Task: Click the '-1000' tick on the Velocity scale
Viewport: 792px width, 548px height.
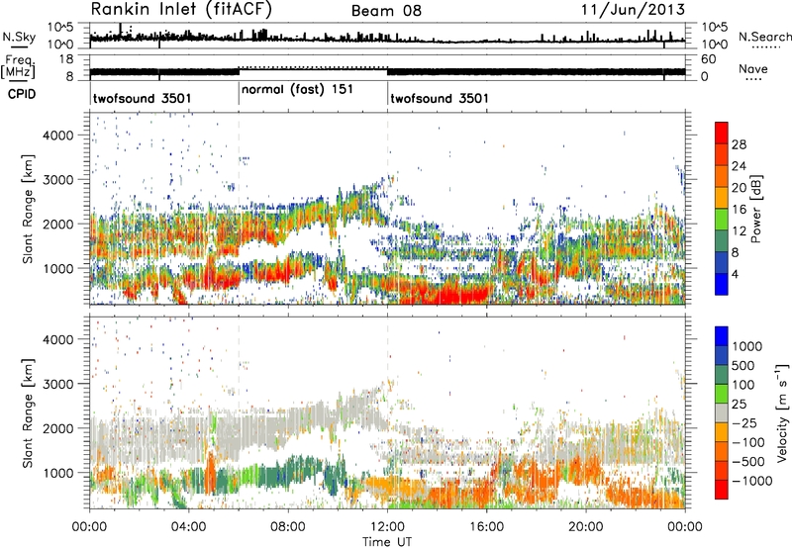Action: tap(751, 481)
